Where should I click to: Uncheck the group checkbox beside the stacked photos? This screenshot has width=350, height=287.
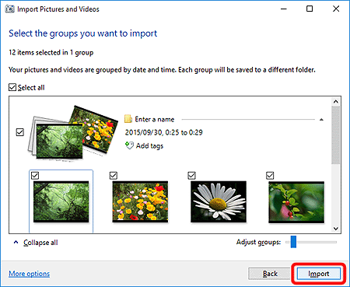[20, 132]
